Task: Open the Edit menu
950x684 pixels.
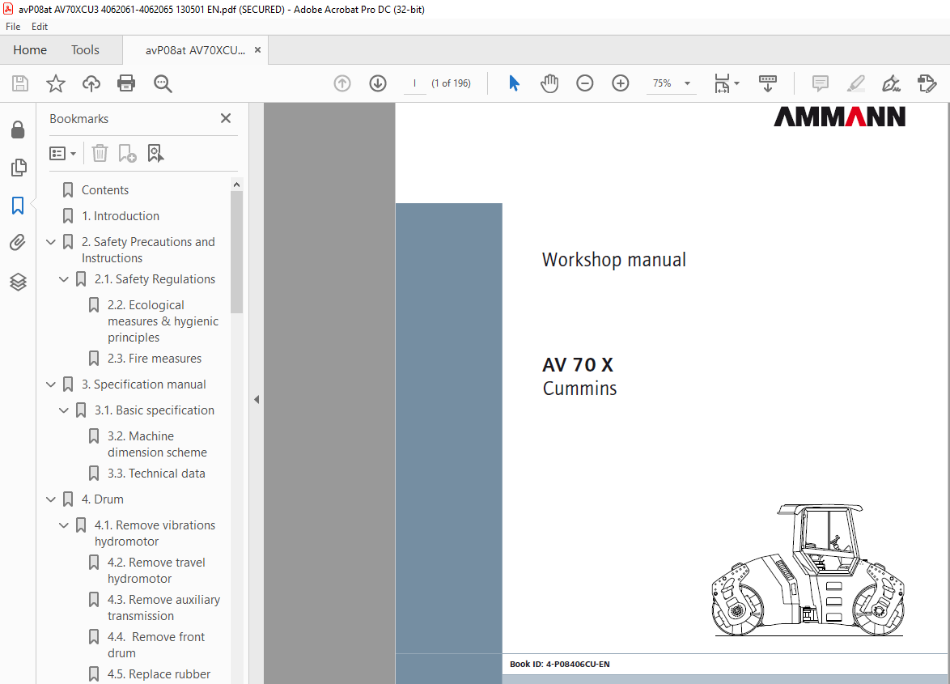Action: 40,27
